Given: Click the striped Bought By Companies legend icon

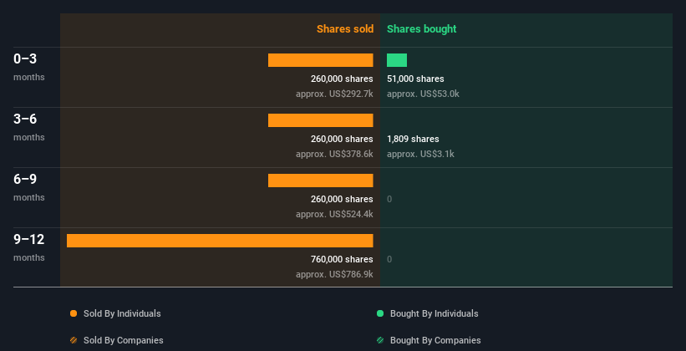Looking at the screenshot, I should (380, 341).
